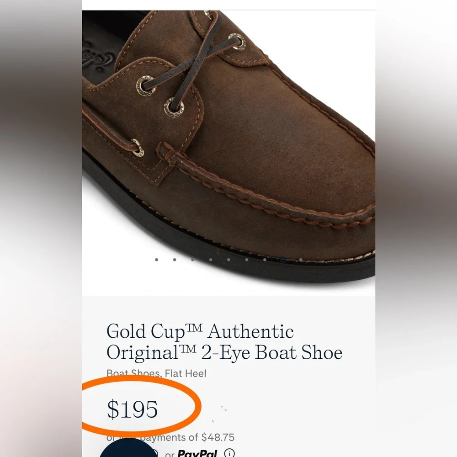Image resolution: width=457 pixels, height=457 pixels.
Task: Select the second carousel pagination dot
Action: (x=175, y=260)
